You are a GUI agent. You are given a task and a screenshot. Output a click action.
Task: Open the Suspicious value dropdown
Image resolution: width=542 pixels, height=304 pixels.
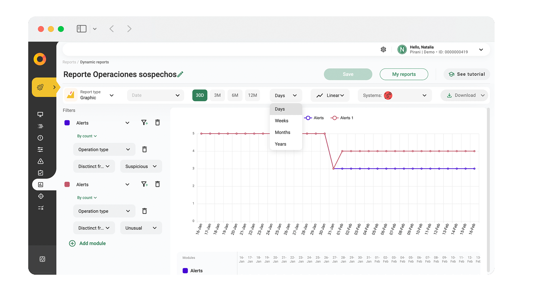141,166
